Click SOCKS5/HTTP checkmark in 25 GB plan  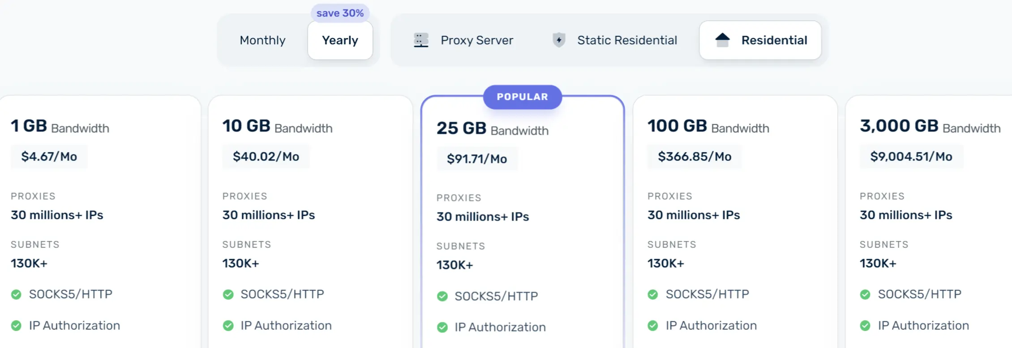(x=442, y=296)
